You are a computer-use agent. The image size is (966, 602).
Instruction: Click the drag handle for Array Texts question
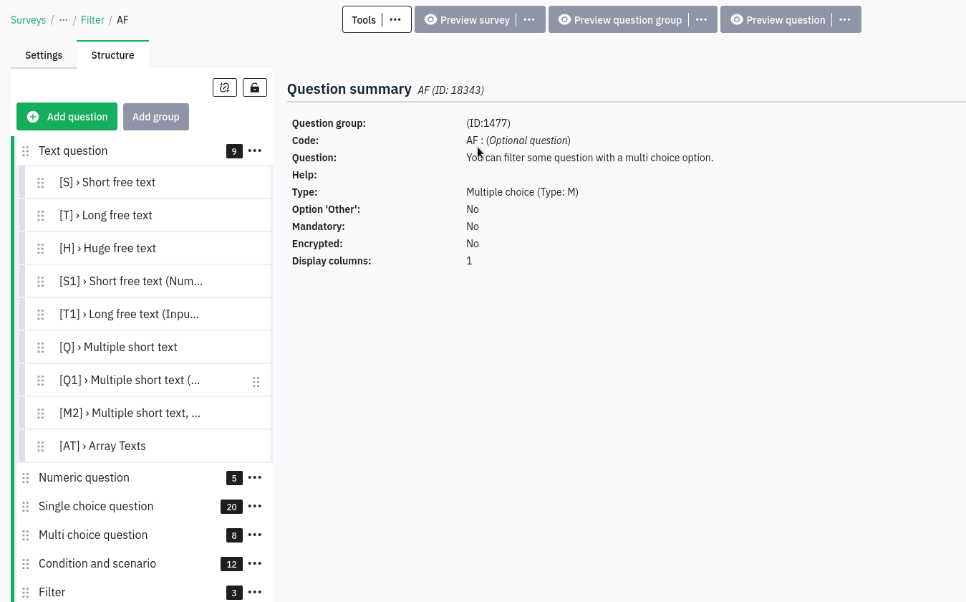click(x=41, y=446)
